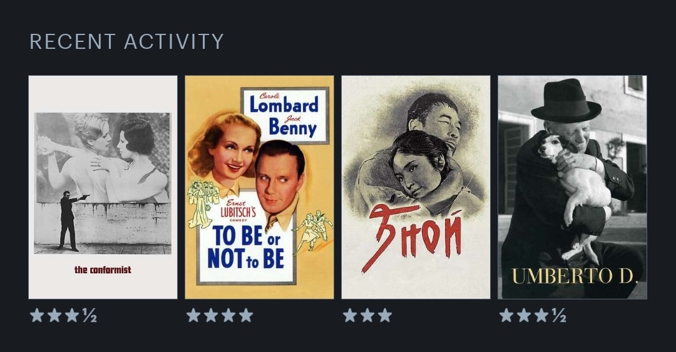Open the Umberto D. poster
The width and height of the screenshot is (676, 352).
tap(572, 187)
